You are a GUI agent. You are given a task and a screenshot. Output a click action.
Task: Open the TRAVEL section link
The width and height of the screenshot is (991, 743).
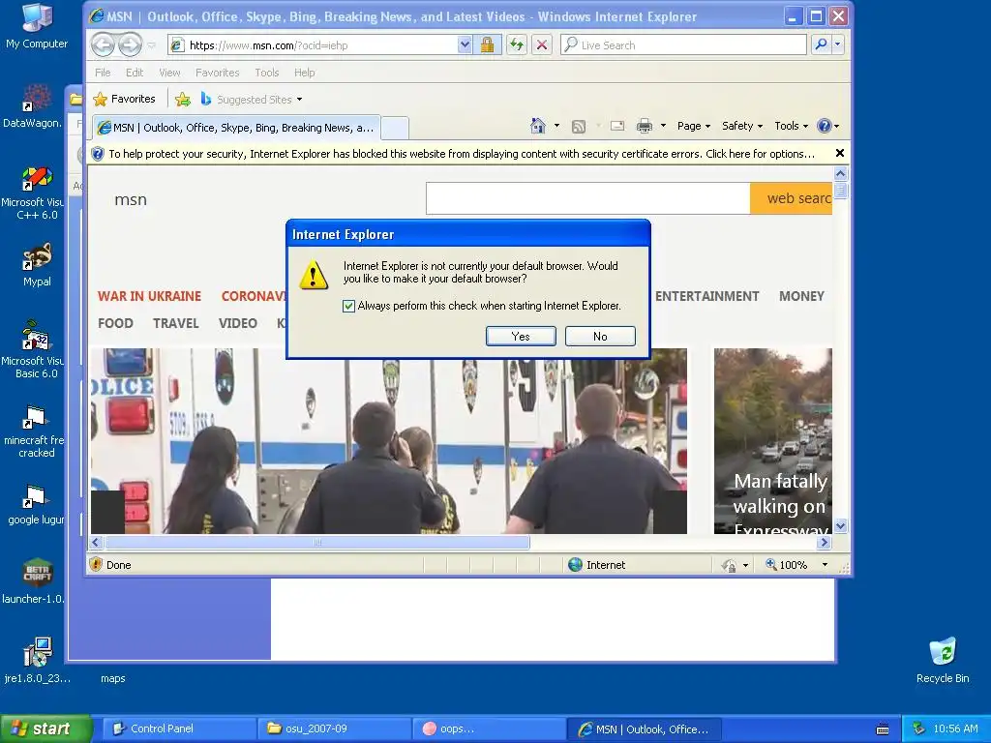click(176, 323)
